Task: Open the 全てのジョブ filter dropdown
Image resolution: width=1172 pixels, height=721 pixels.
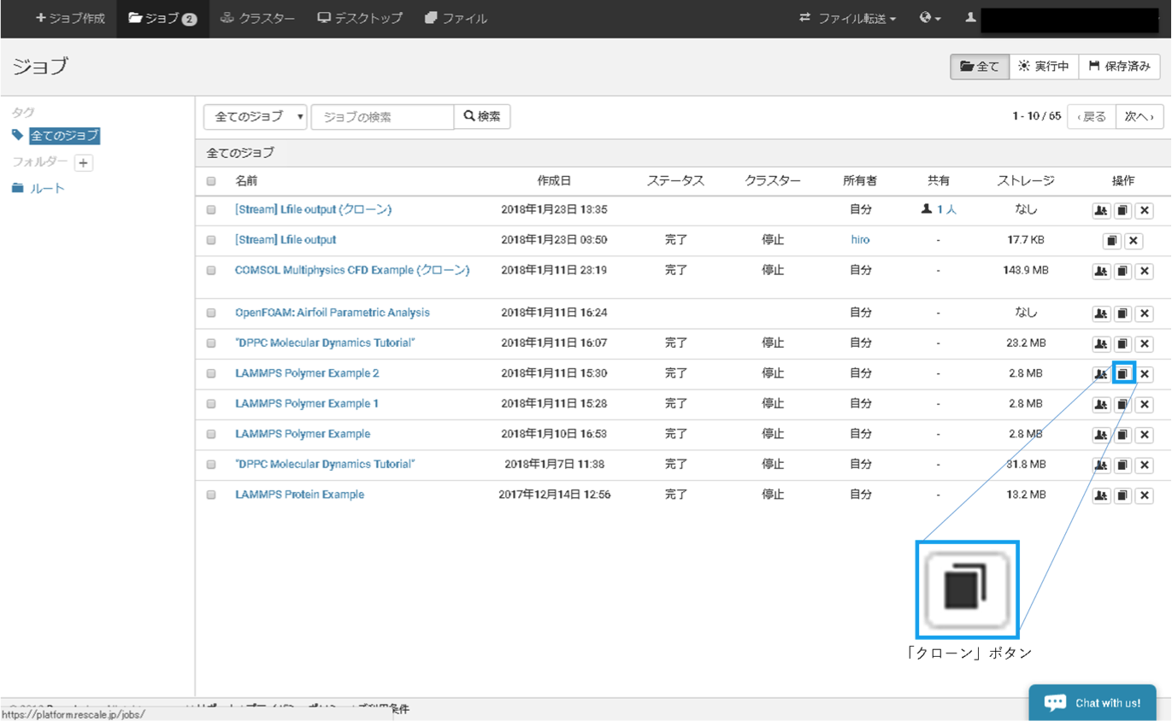Action: [x=255, y=117]
